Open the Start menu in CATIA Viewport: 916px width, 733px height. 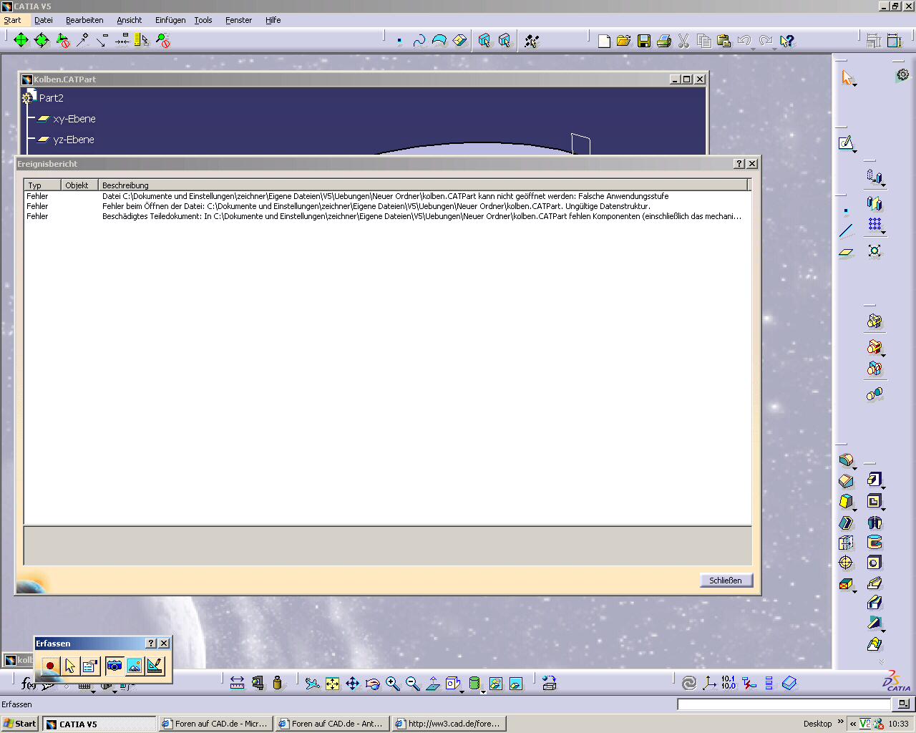tap(12, 20)
